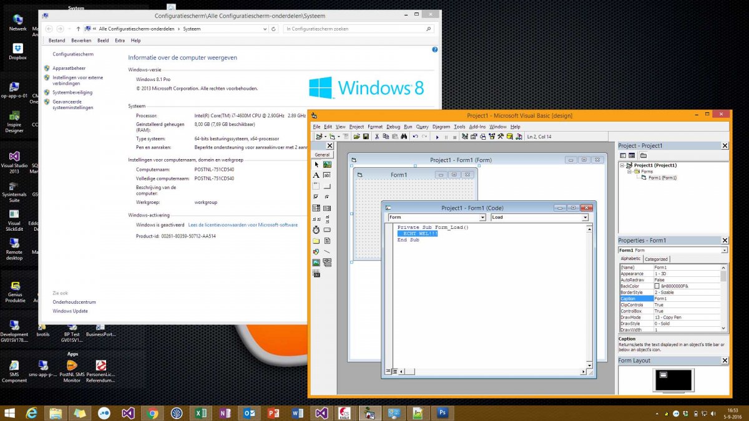The image size is (749, 421).
Task: Open Photoshop from the taskbar
Action: coord(443,413)
